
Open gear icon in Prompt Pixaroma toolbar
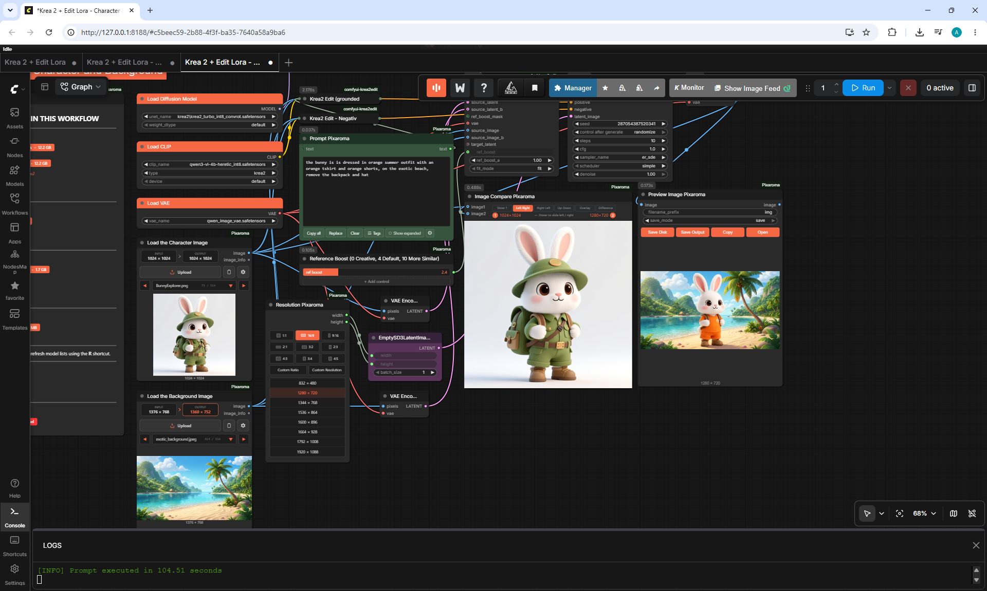point(430,233)
